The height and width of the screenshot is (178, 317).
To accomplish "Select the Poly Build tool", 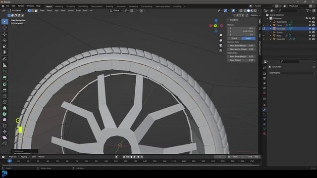I will [4, 108].
